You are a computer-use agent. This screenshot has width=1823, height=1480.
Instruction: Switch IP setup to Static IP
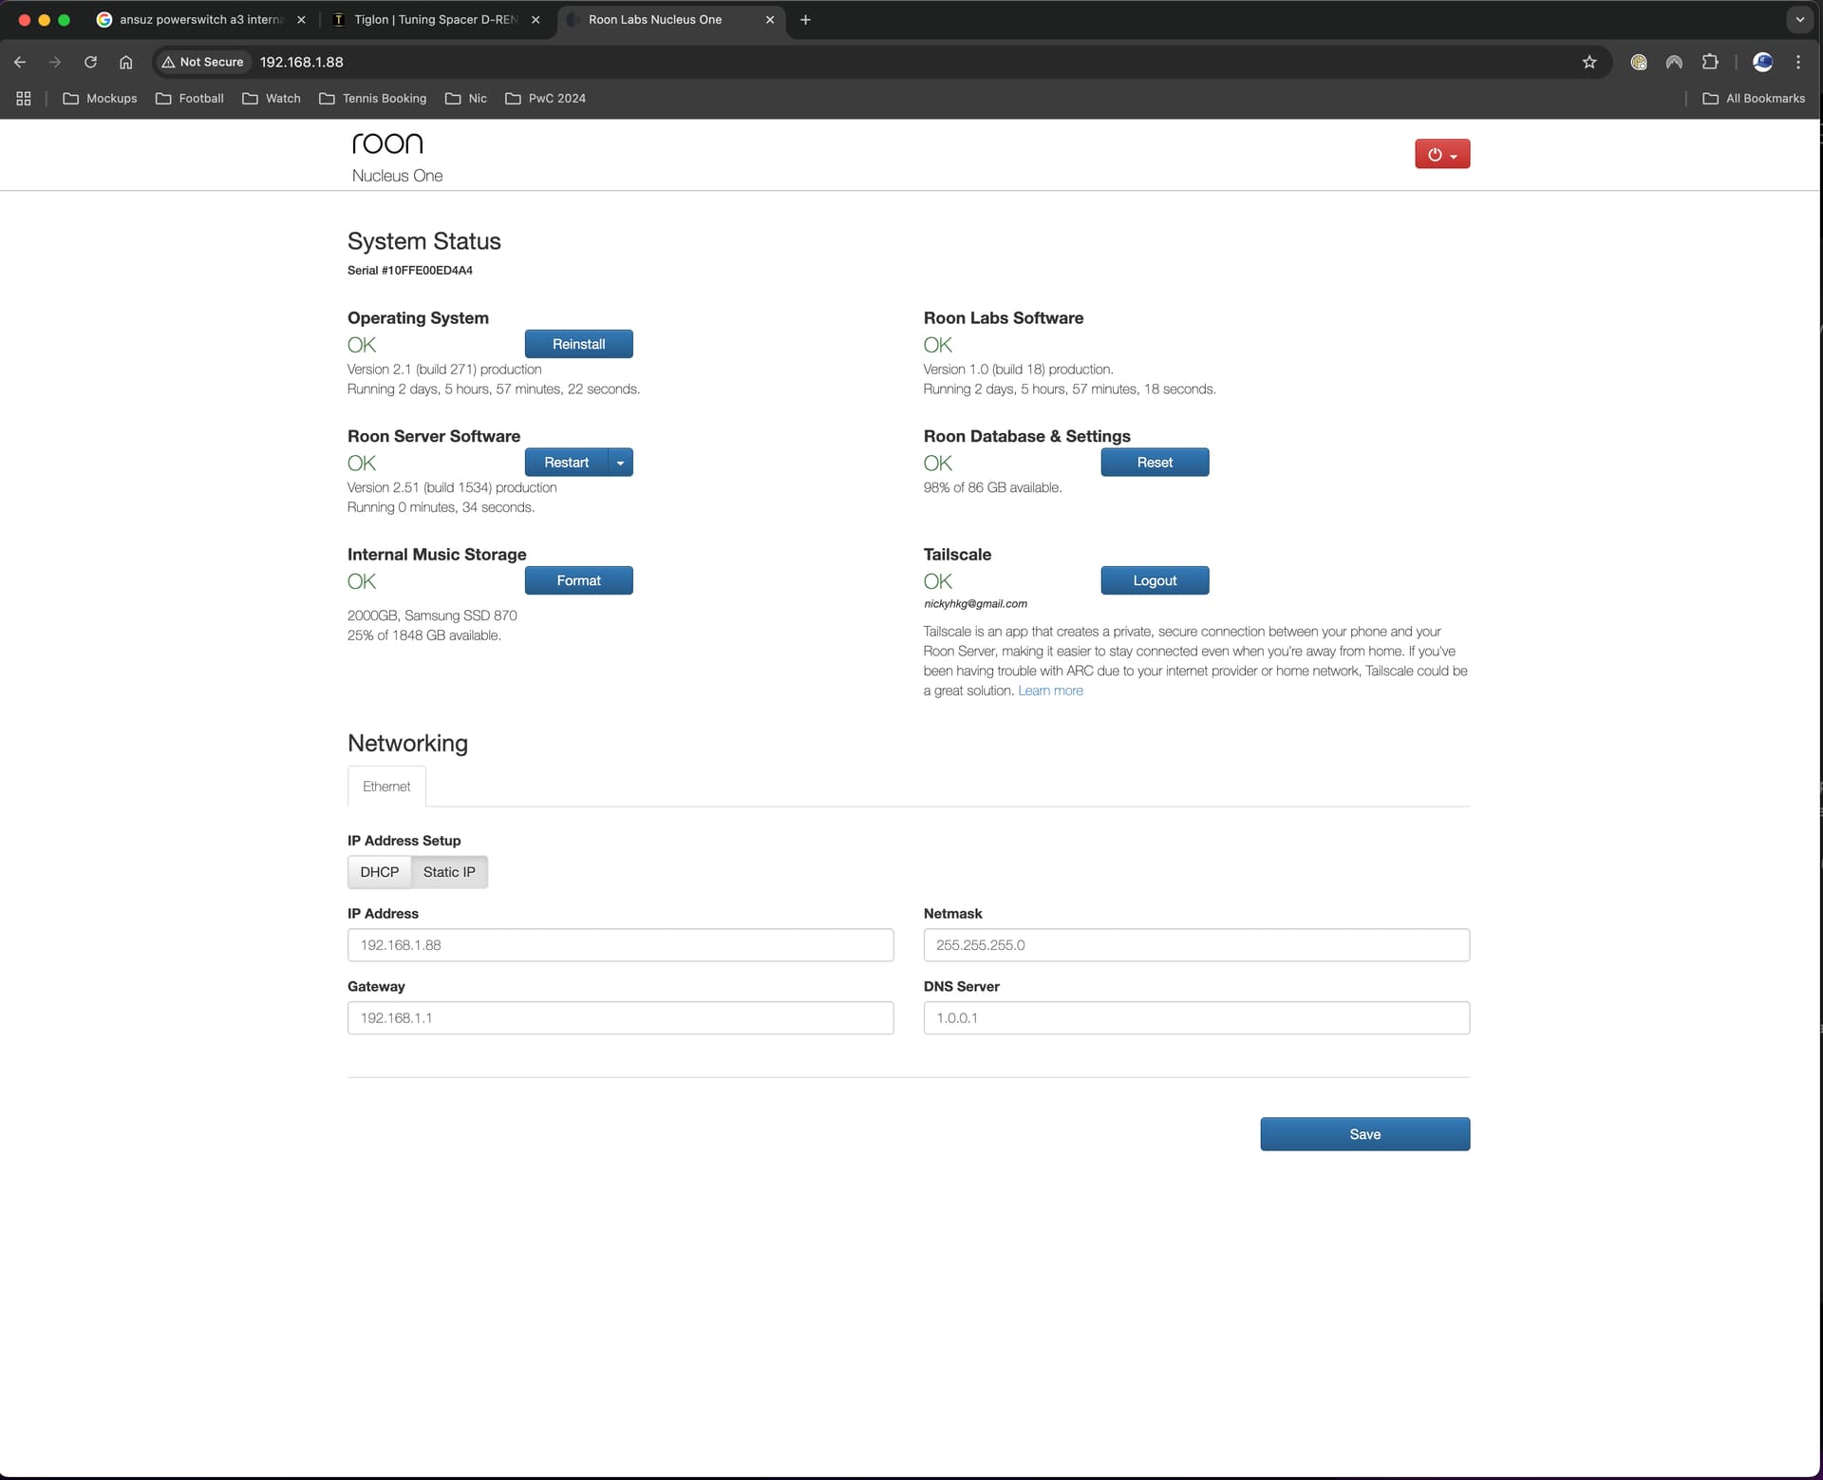449,872
